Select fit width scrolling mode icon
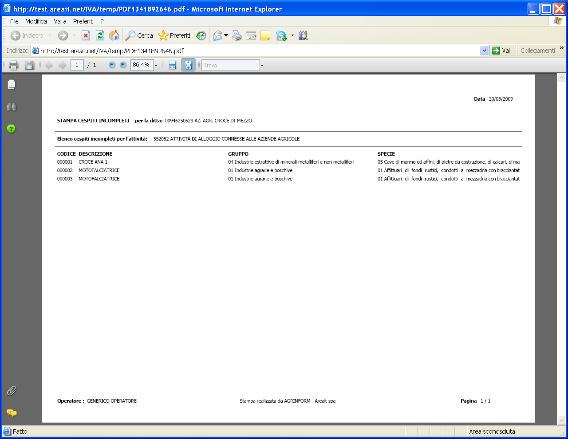This screenshot has height=439, width=568. [173, 65]
